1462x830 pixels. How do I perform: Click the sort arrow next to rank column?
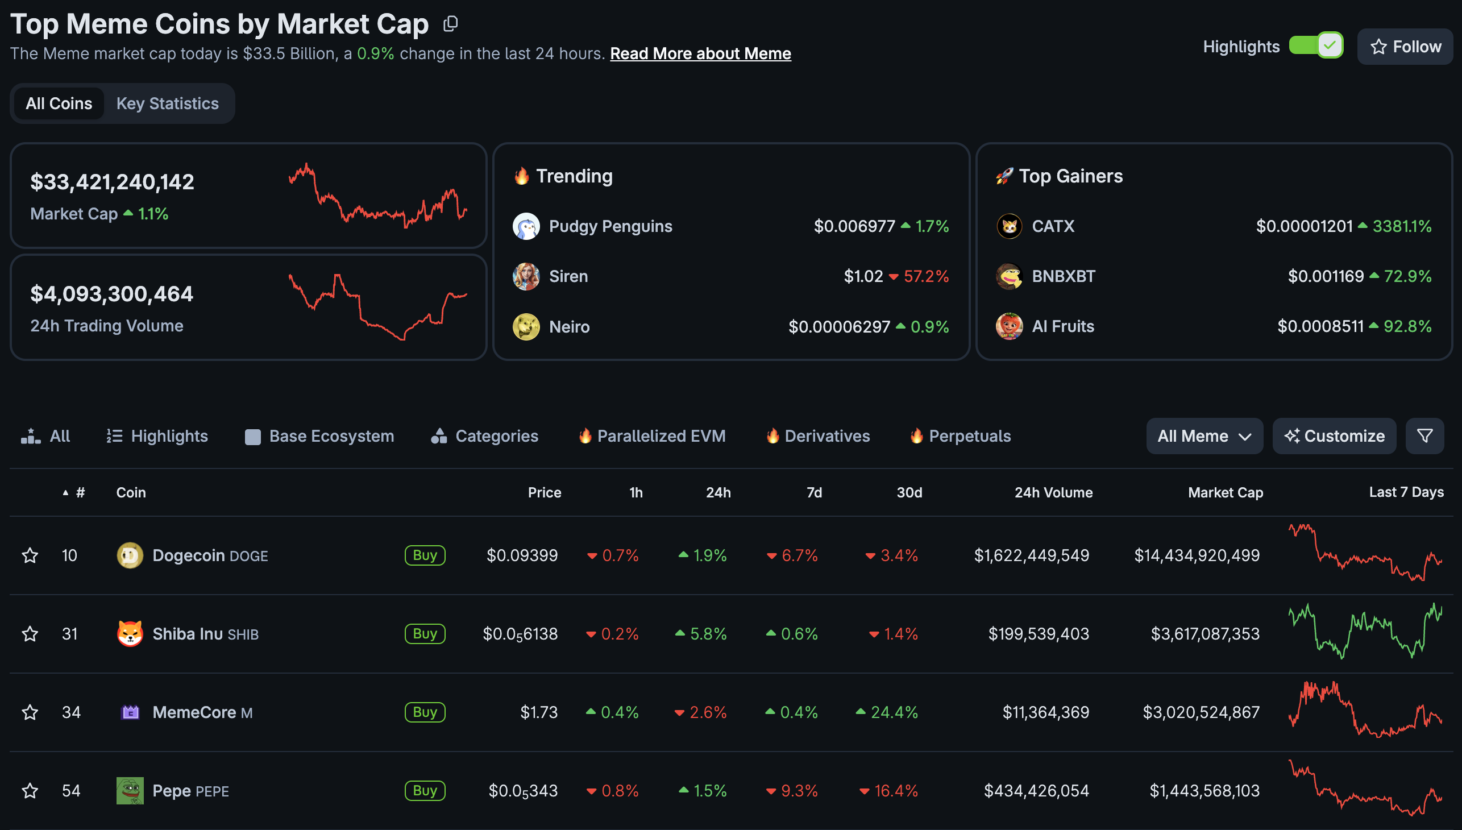pyautogui.click(x=65, y=492)
